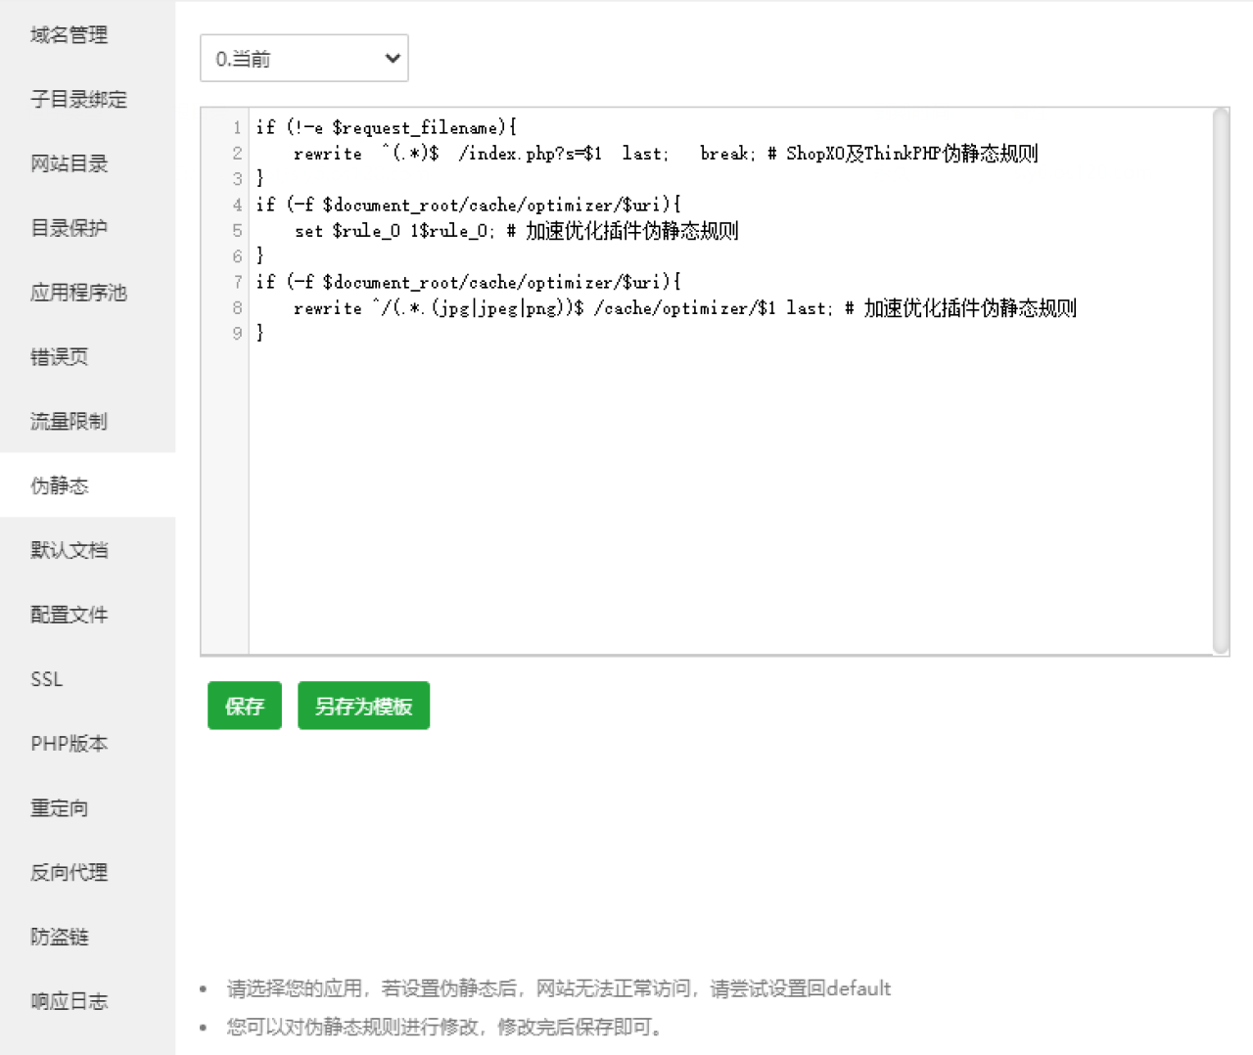1253x1055 pixels.
Task: Click the 另存为模板 save-as-template button
Action: click(363, 705)
